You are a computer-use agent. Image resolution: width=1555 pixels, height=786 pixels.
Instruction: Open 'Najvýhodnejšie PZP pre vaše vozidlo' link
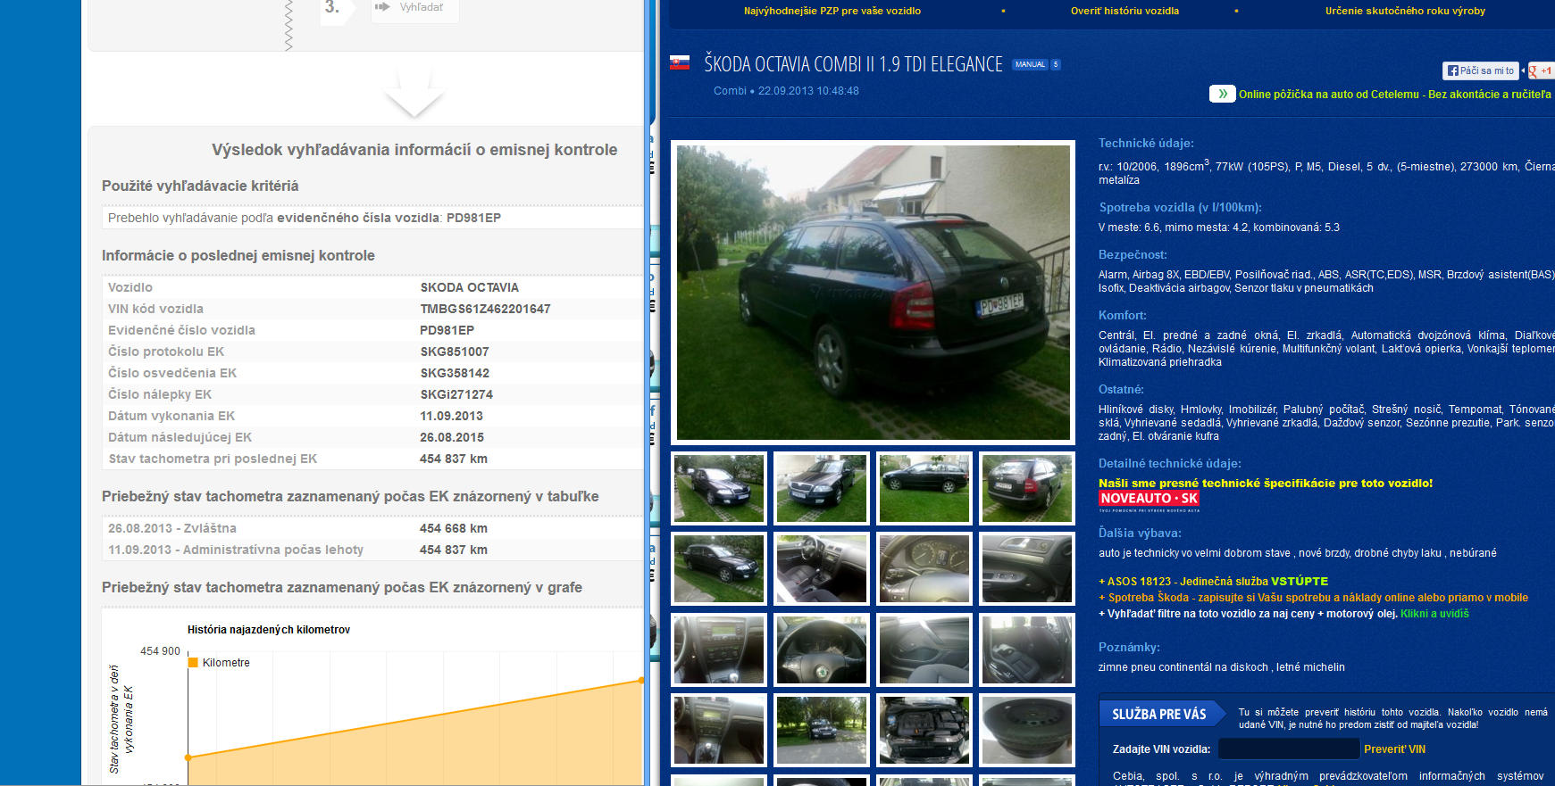[x=832, y=11]
